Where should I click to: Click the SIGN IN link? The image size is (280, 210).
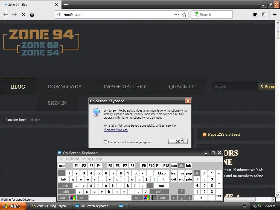click(x=57, y=103)
